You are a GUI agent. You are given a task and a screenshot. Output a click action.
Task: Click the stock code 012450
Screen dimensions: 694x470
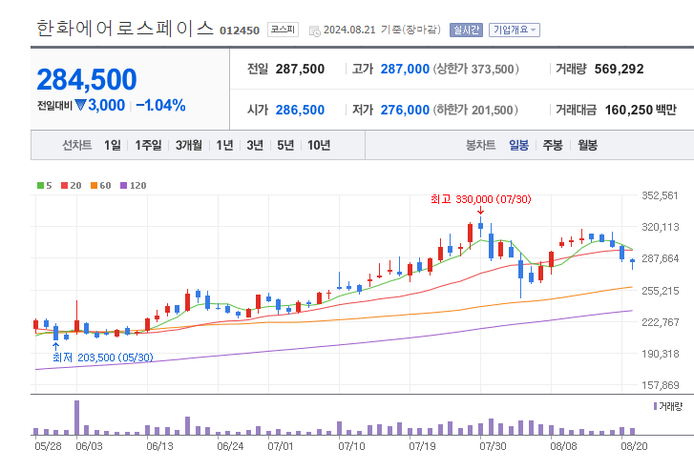[x=240, y=31]
